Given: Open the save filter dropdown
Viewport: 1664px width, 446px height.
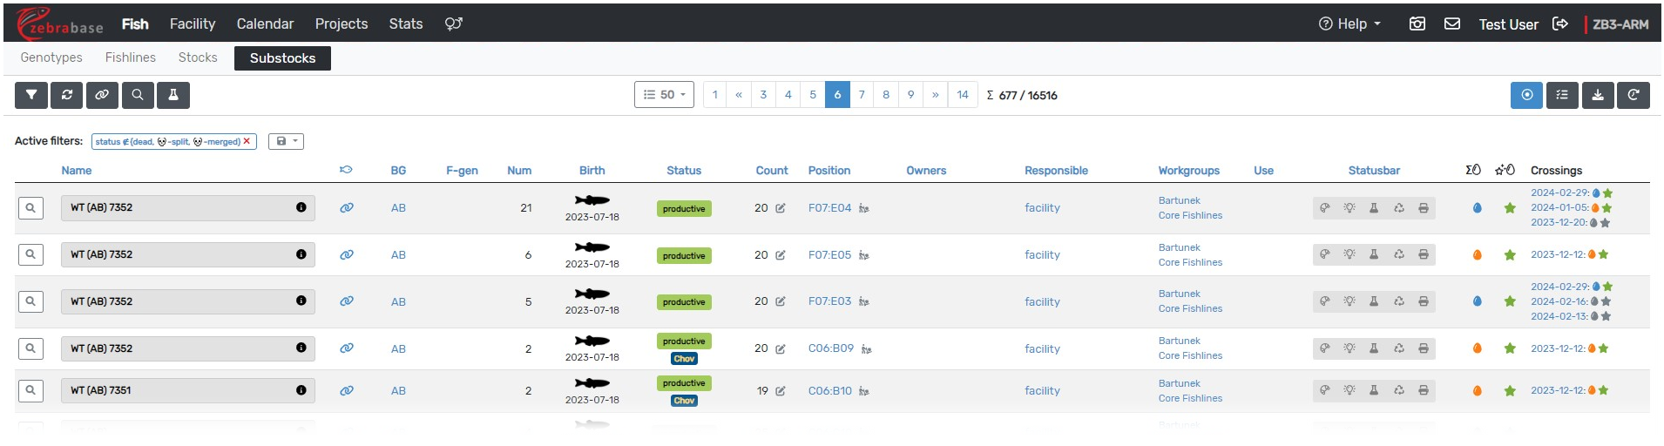Looking at the screenshot, I should (x=286, y=141).
